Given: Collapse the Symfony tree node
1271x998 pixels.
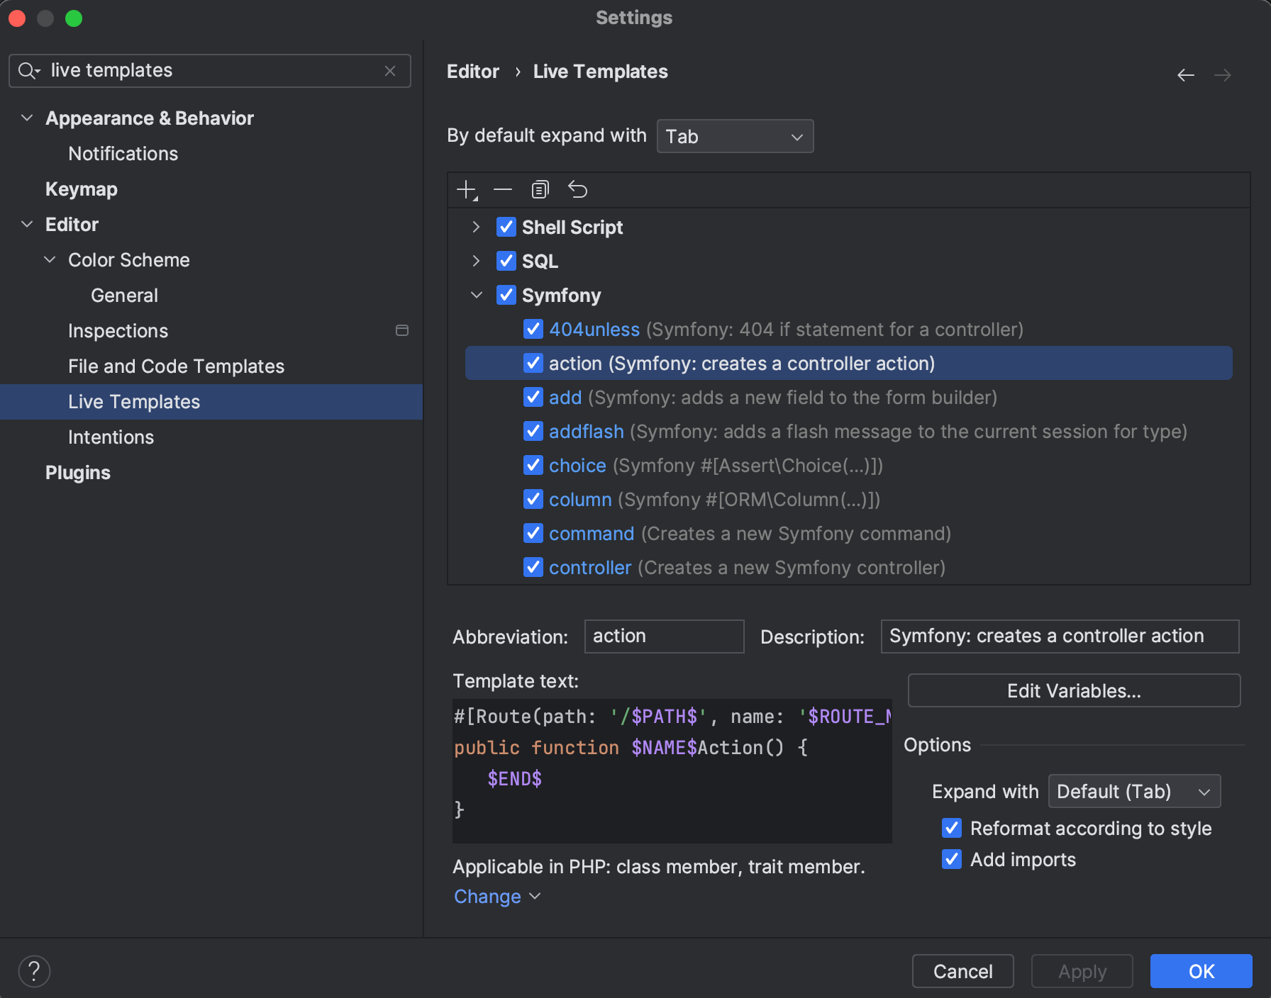Looking at the screenshot, I should tap(476, 295).
